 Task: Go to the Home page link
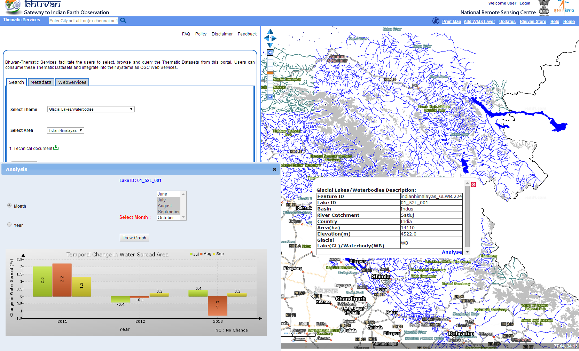pyautogui.click(x=569, y=22)
